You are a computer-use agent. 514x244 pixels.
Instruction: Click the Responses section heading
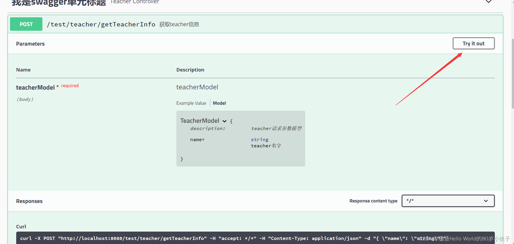click(29, 201)
